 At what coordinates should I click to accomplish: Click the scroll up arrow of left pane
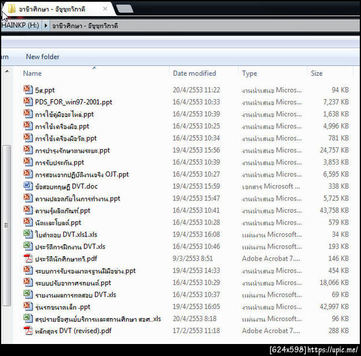(x=7, y=71)
